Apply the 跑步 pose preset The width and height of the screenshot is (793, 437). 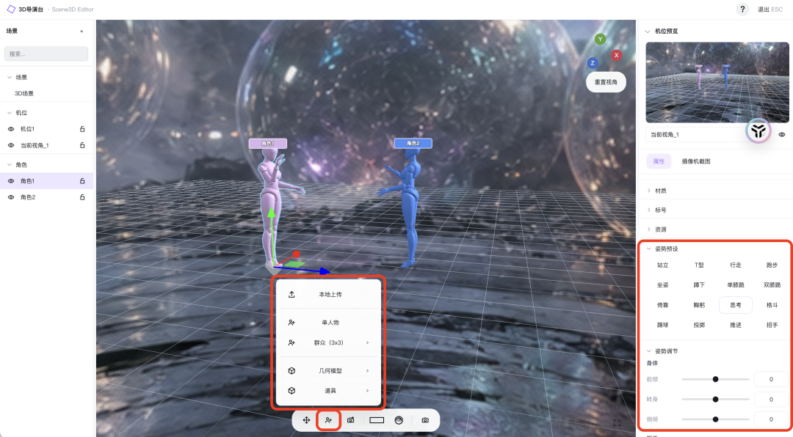coord(772,265)
